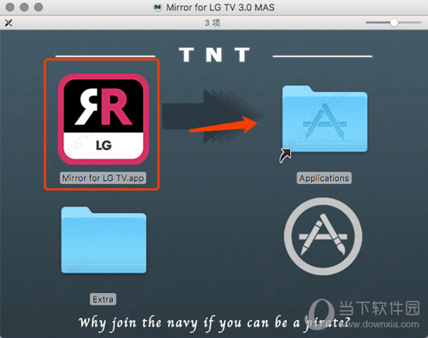This screenshot has height=338, width=428.
Task: Click the left end of icon size slider
Action: click(367, 23)
